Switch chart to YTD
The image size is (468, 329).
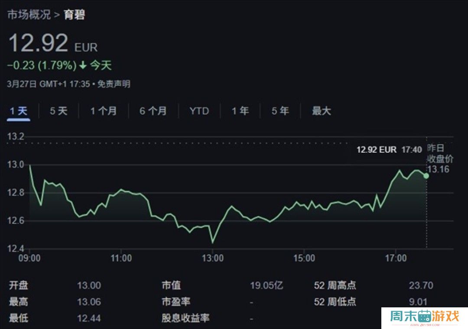(x=199, y=111)
